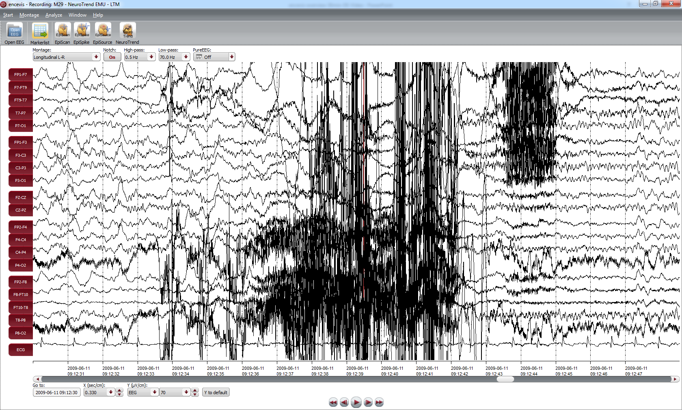Toggle the FP1-F7 channel label
682x410 pixels.
pos(20,75)
